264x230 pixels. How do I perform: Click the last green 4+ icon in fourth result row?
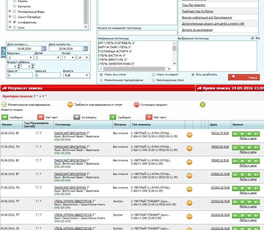point(256,175)
